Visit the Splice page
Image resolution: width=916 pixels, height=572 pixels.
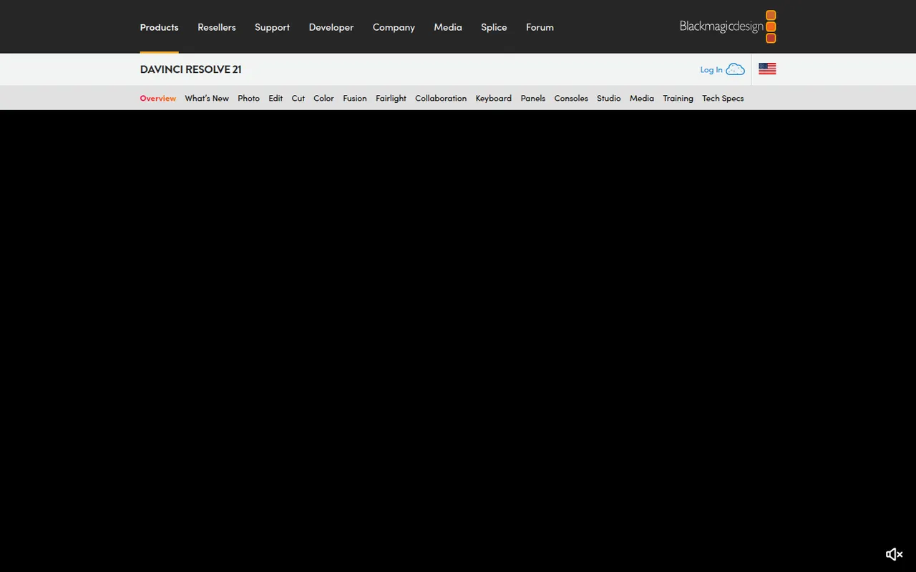click(494, 27)
